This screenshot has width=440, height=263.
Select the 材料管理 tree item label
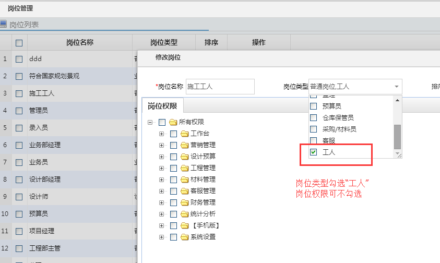pos(203,180)
